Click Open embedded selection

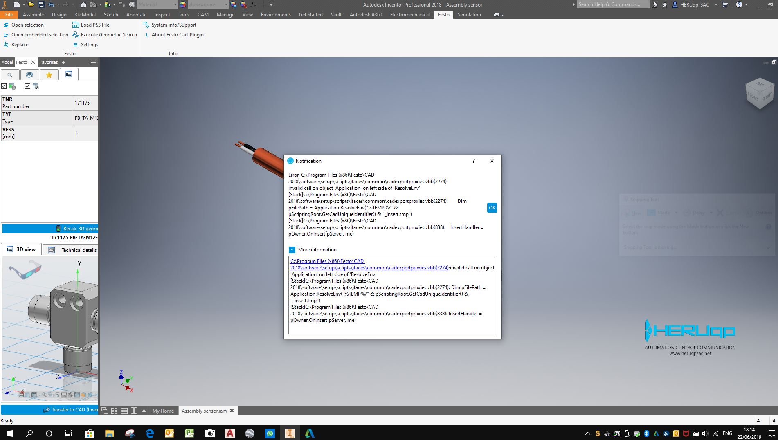tap(36, 34)
